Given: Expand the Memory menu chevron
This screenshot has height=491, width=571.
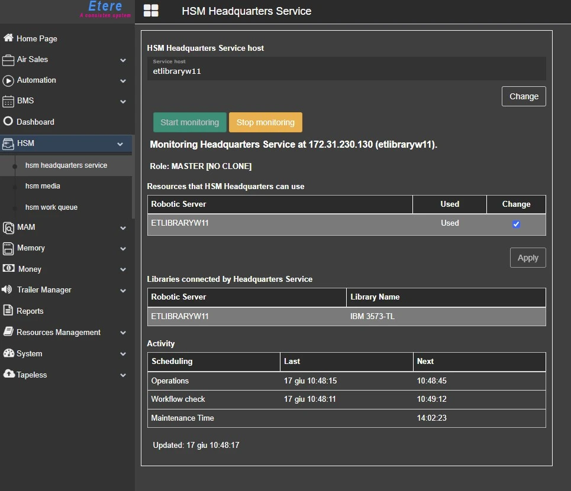Looking at the screenshot, I should (123, 249).
